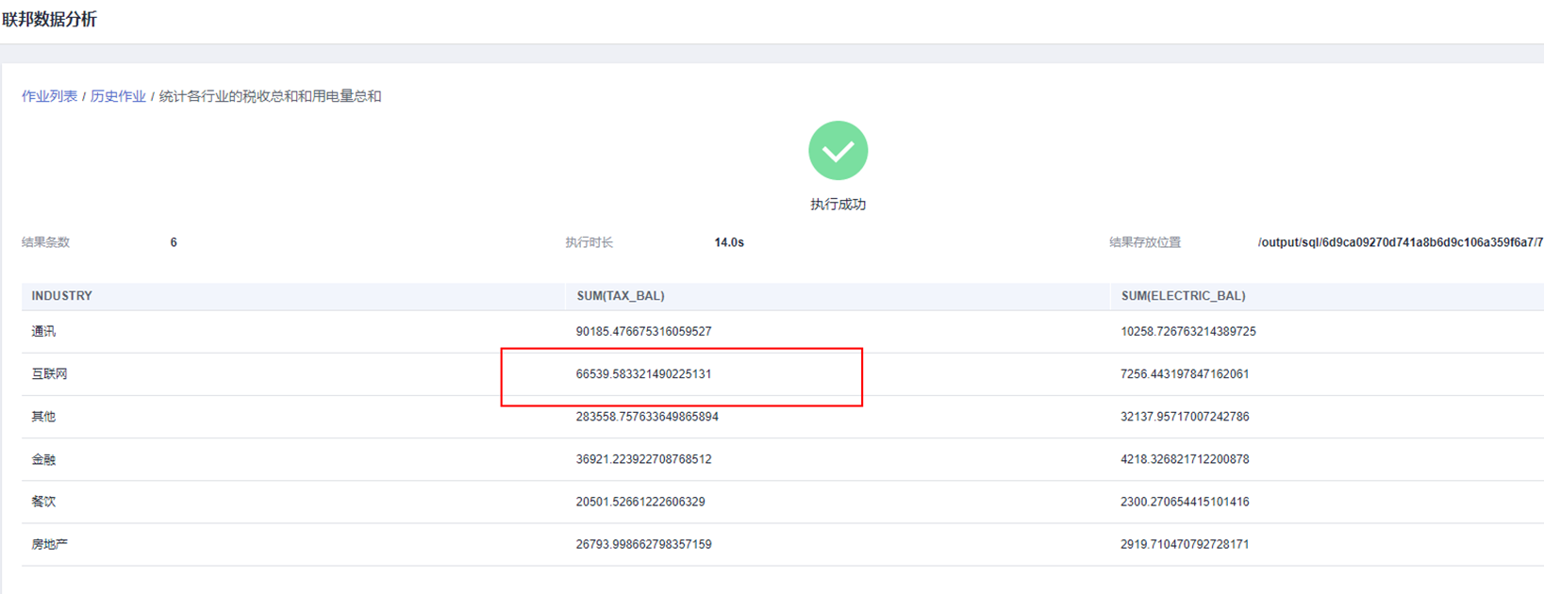1544x594 pixels.
Task: Click tax value 36921.223922708768512
Action: [643, 459]
